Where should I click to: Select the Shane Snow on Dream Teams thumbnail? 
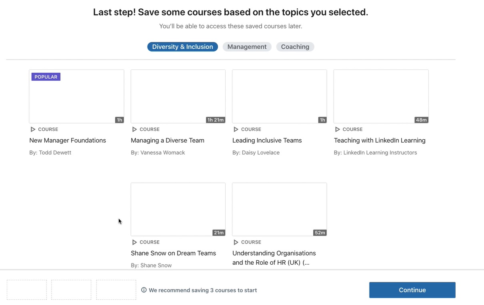click(178, 209)
